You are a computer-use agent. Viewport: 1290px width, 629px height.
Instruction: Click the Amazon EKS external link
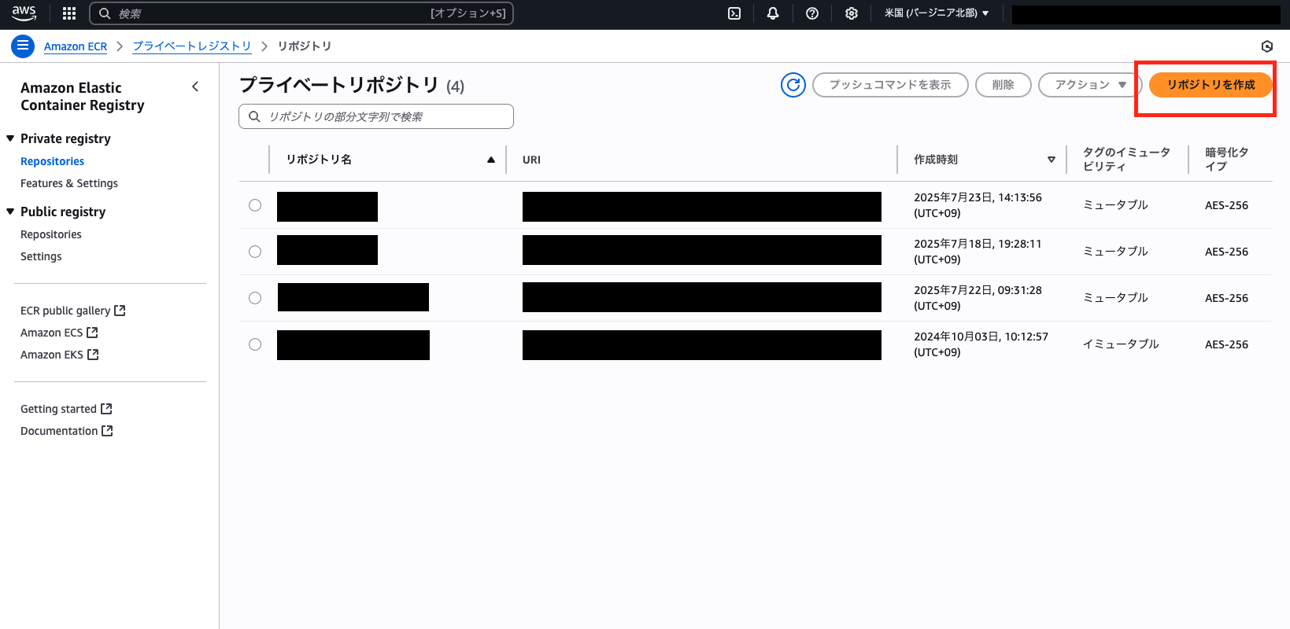pyautogui.click(x=59, y=355)
